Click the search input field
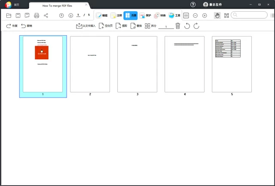 (251, 15)
